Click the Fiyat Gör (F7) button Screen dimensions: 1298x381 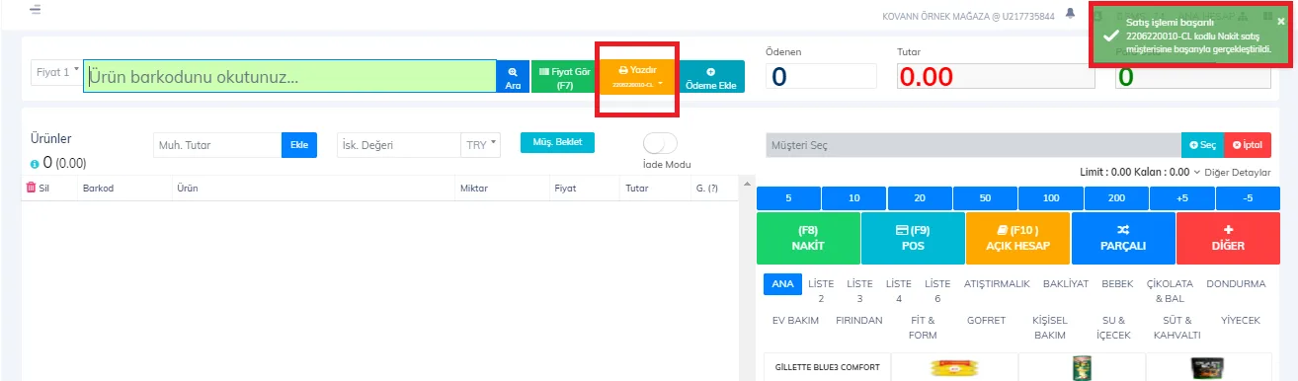564,77
